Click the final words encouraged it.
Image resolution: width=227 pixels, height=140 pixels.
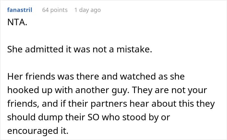click(38, 131)
